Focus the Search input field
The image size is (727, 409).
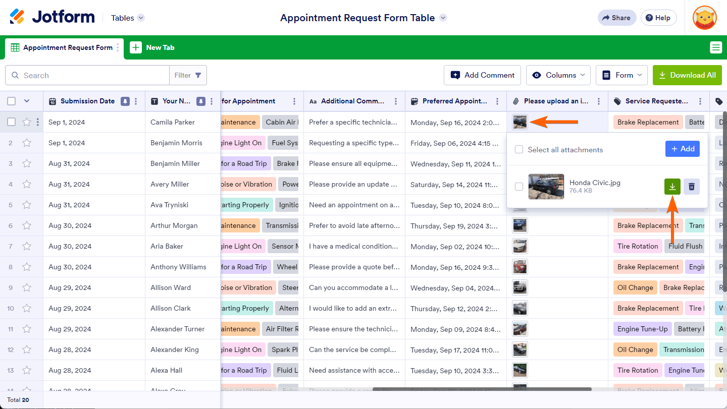(87, 75)
